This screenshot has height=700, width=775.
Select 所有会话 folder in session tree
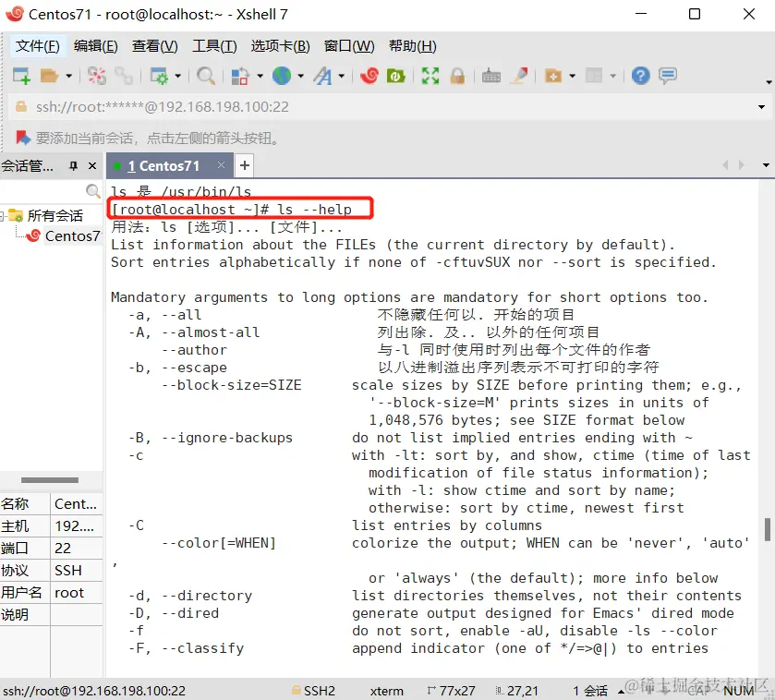click(54, 215)
